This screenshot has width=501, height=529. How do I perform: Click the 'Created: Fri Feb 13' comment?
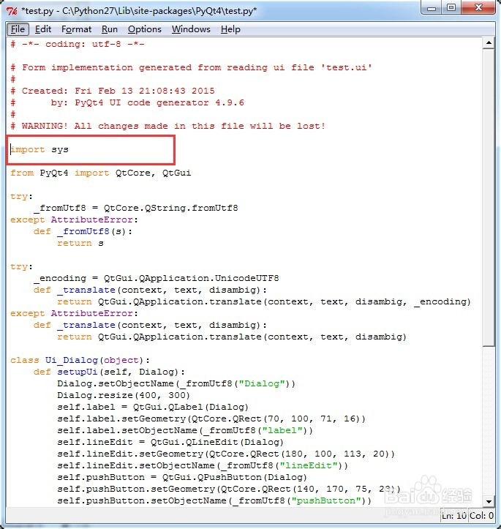tap(113, 91)
